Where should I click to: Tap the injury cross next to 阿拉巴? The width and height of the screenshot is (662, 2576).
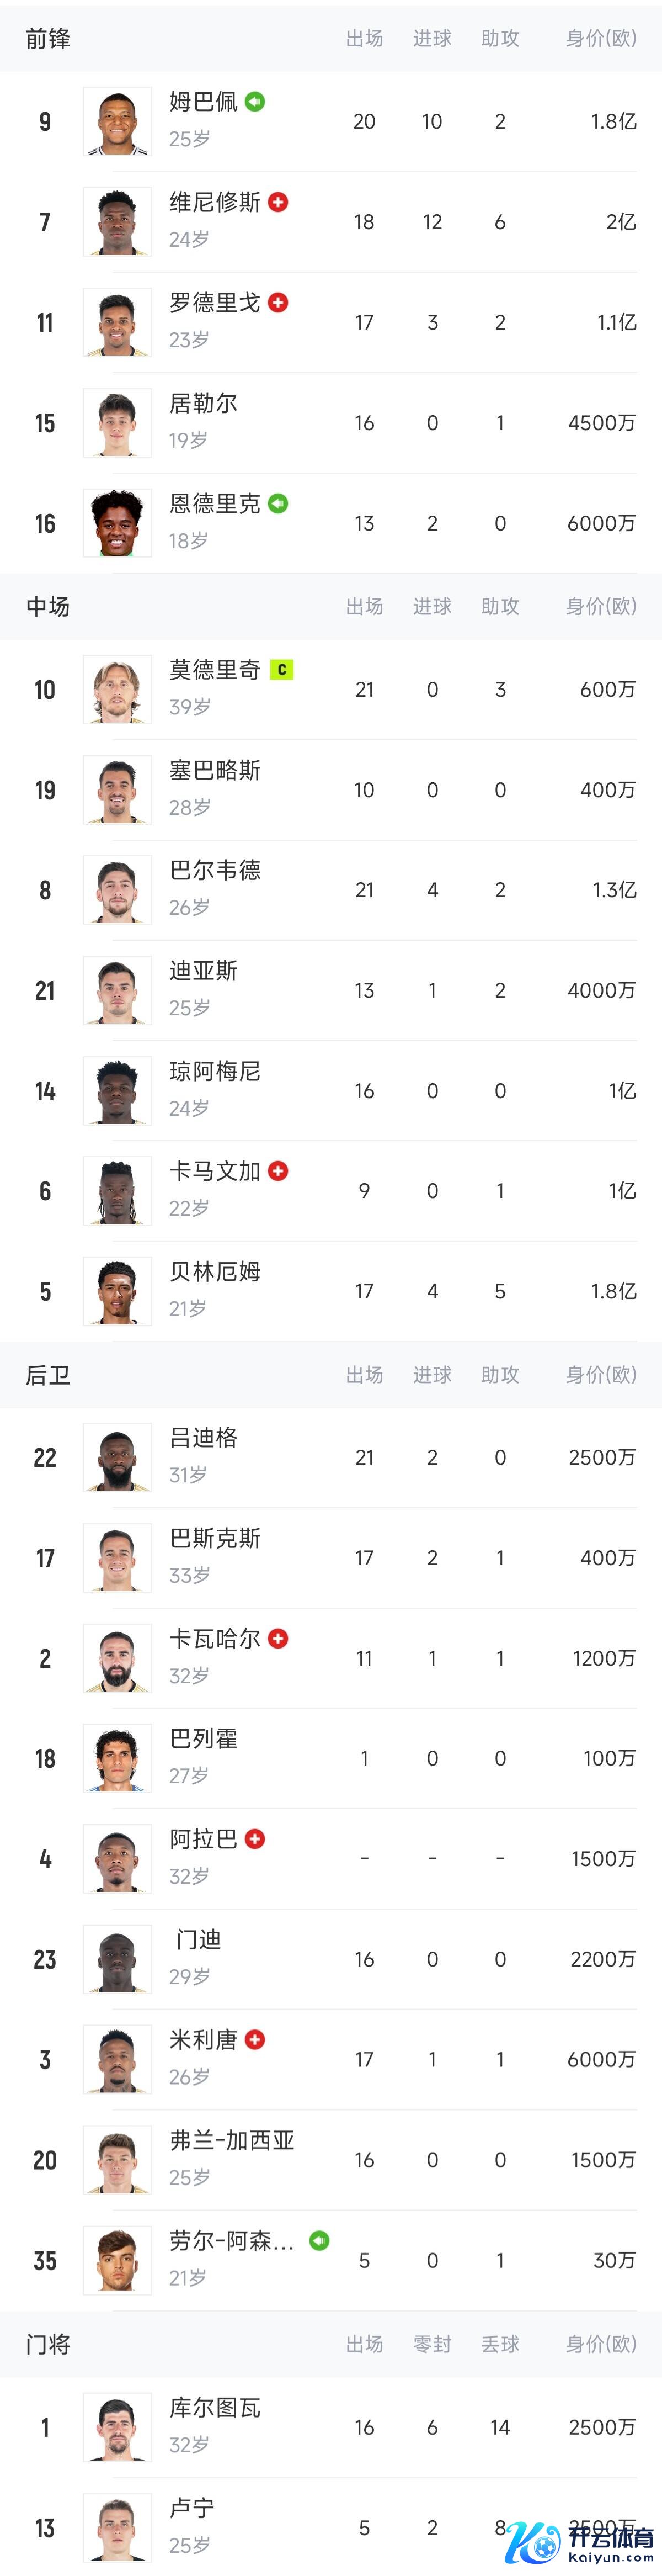(x=255, y=1838)
